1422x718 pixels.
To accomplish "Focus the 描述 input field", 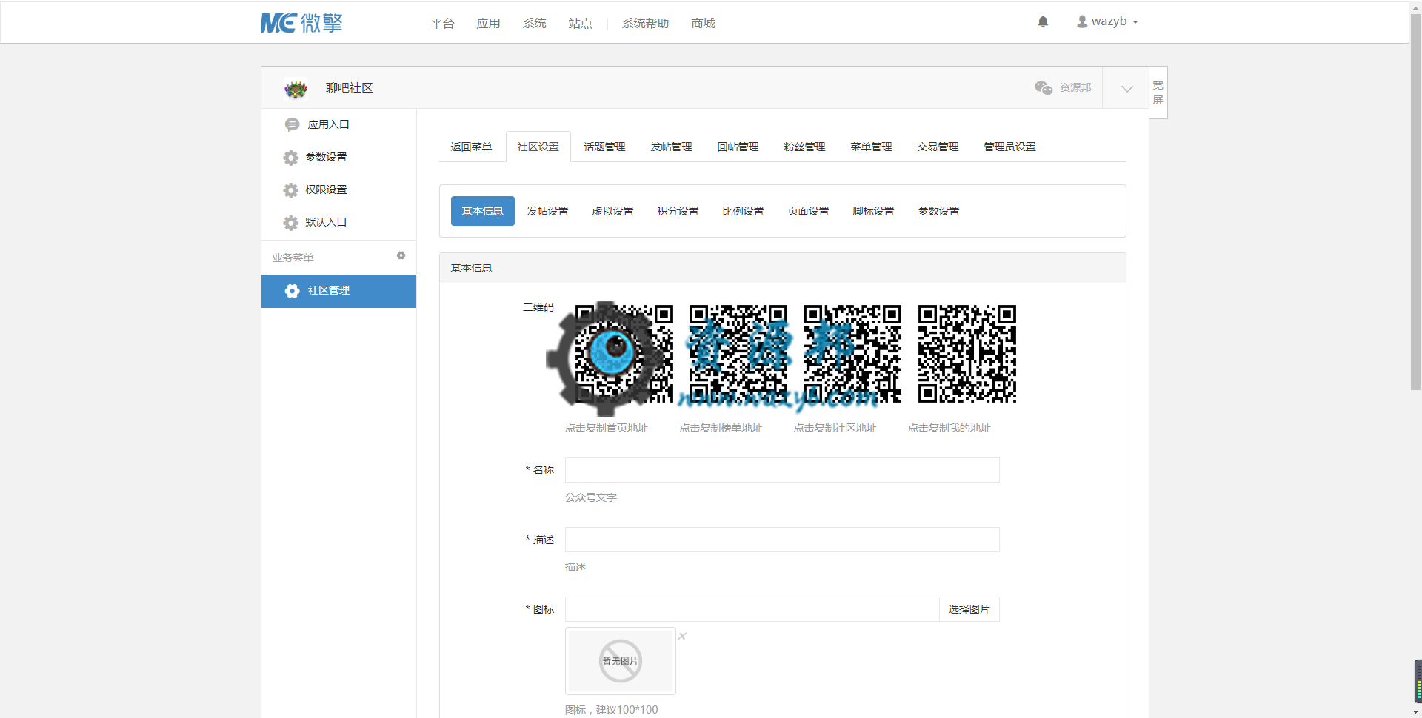I will [x=782, y=540].
